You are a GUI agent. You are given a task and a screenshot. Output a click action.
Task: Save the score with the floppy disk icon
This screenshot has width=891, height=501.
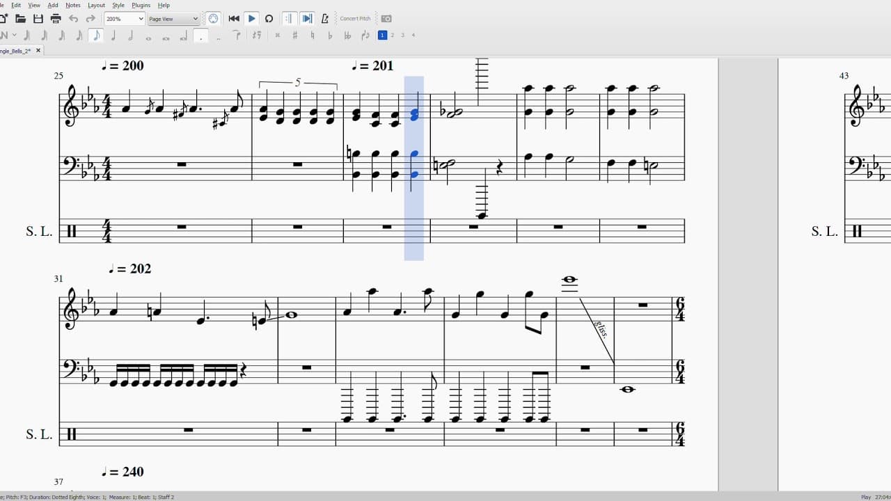[38, 19]
